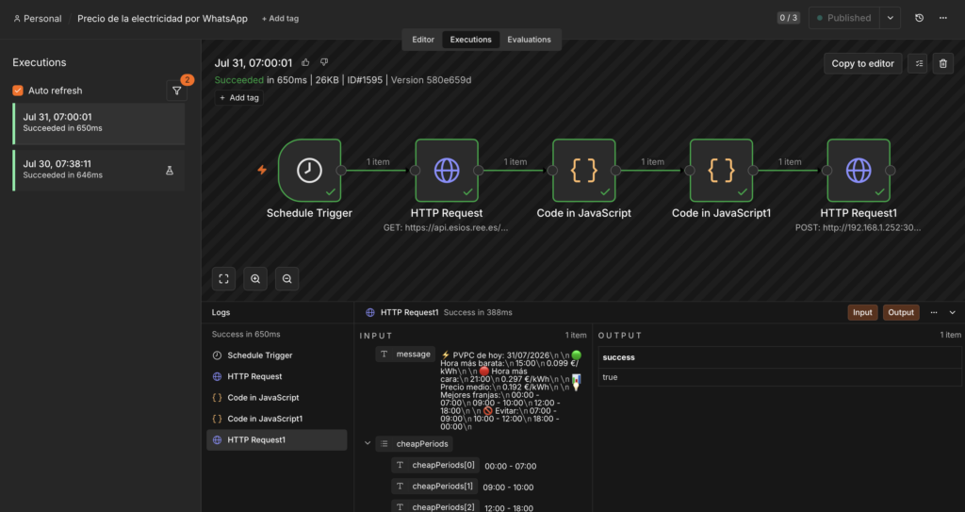Viewport: 965px width, 512px height.
Task: Select the Code in JavaScript1 node
Action: tap(721, 171)
